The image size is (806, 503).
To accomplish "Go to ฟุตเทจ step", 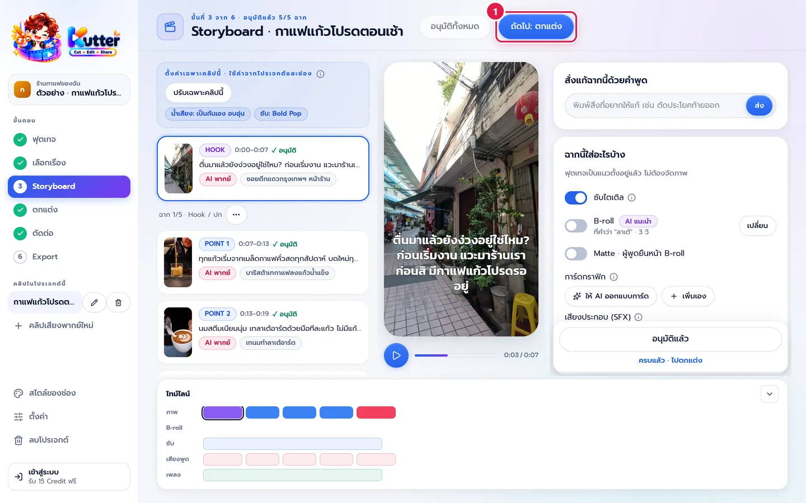I will pos(69,139).
